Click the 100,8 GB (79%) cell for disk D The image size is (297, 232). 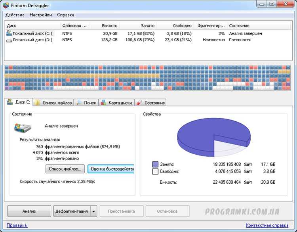(x=140, y=40)
